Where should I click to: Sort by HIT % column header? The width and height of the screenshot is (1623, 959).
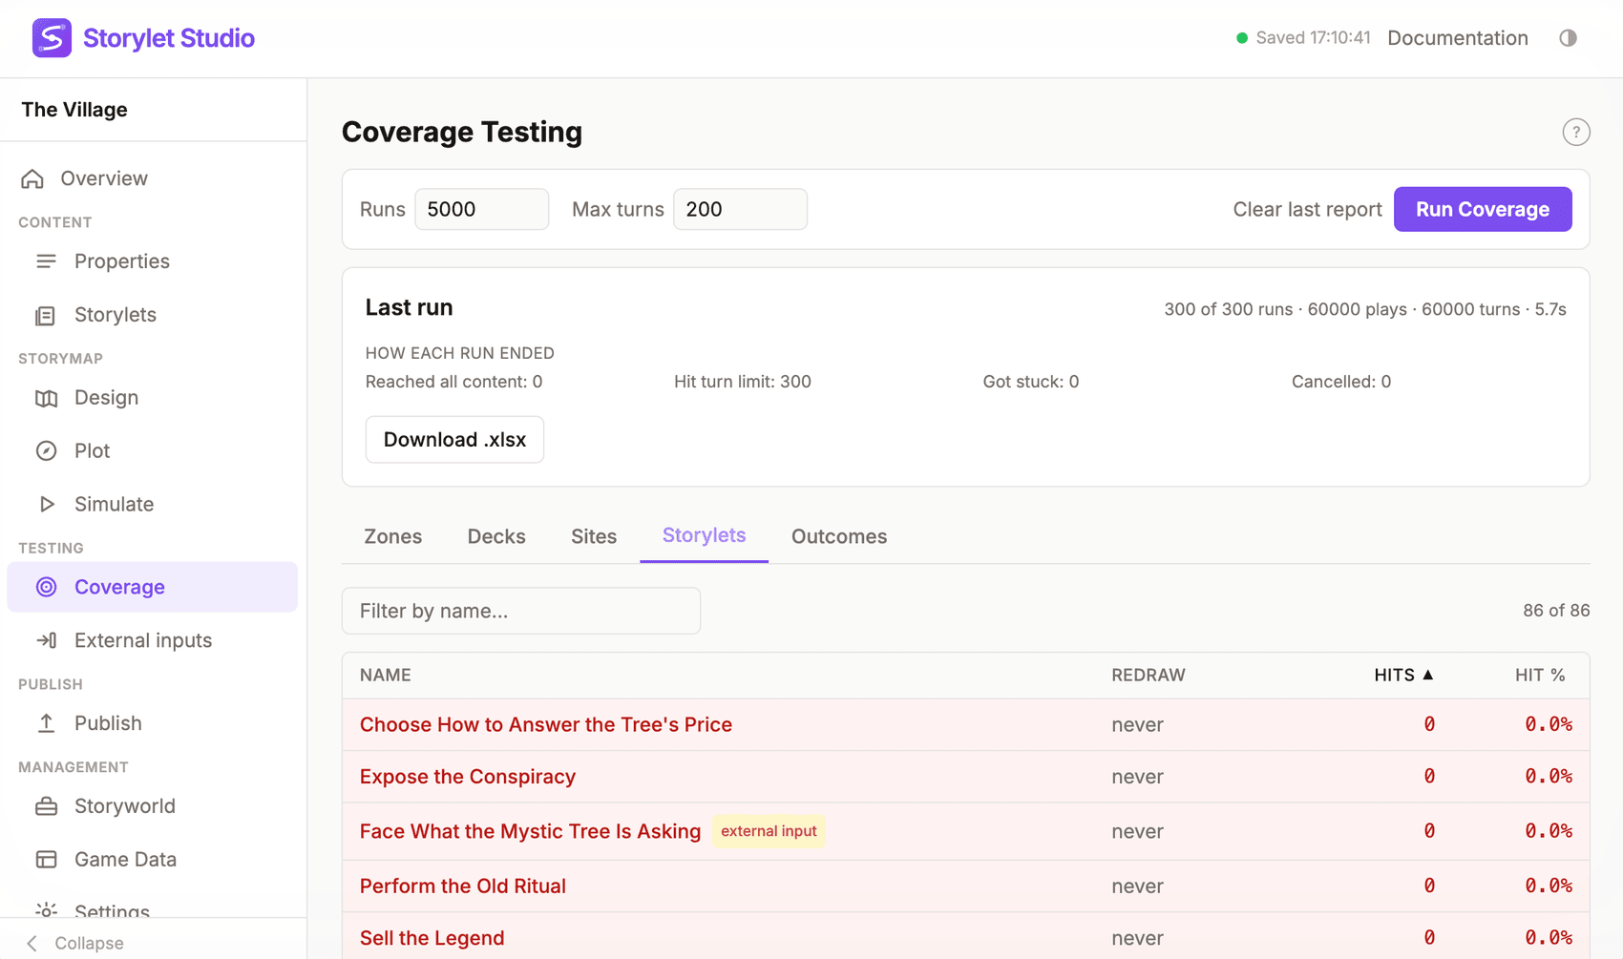1540,675
